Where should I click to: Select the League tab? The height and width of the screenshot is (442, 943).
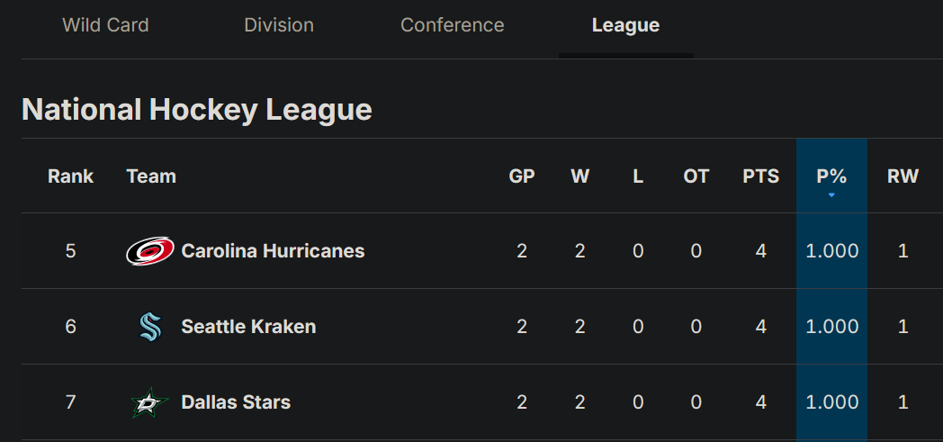[626, 25]
